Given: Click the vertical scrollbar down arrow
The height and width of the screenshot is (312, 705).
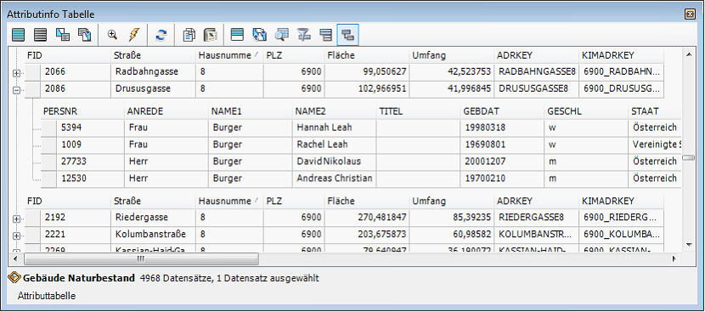Looking at the screenshot, I should click(x=688, y=245).
